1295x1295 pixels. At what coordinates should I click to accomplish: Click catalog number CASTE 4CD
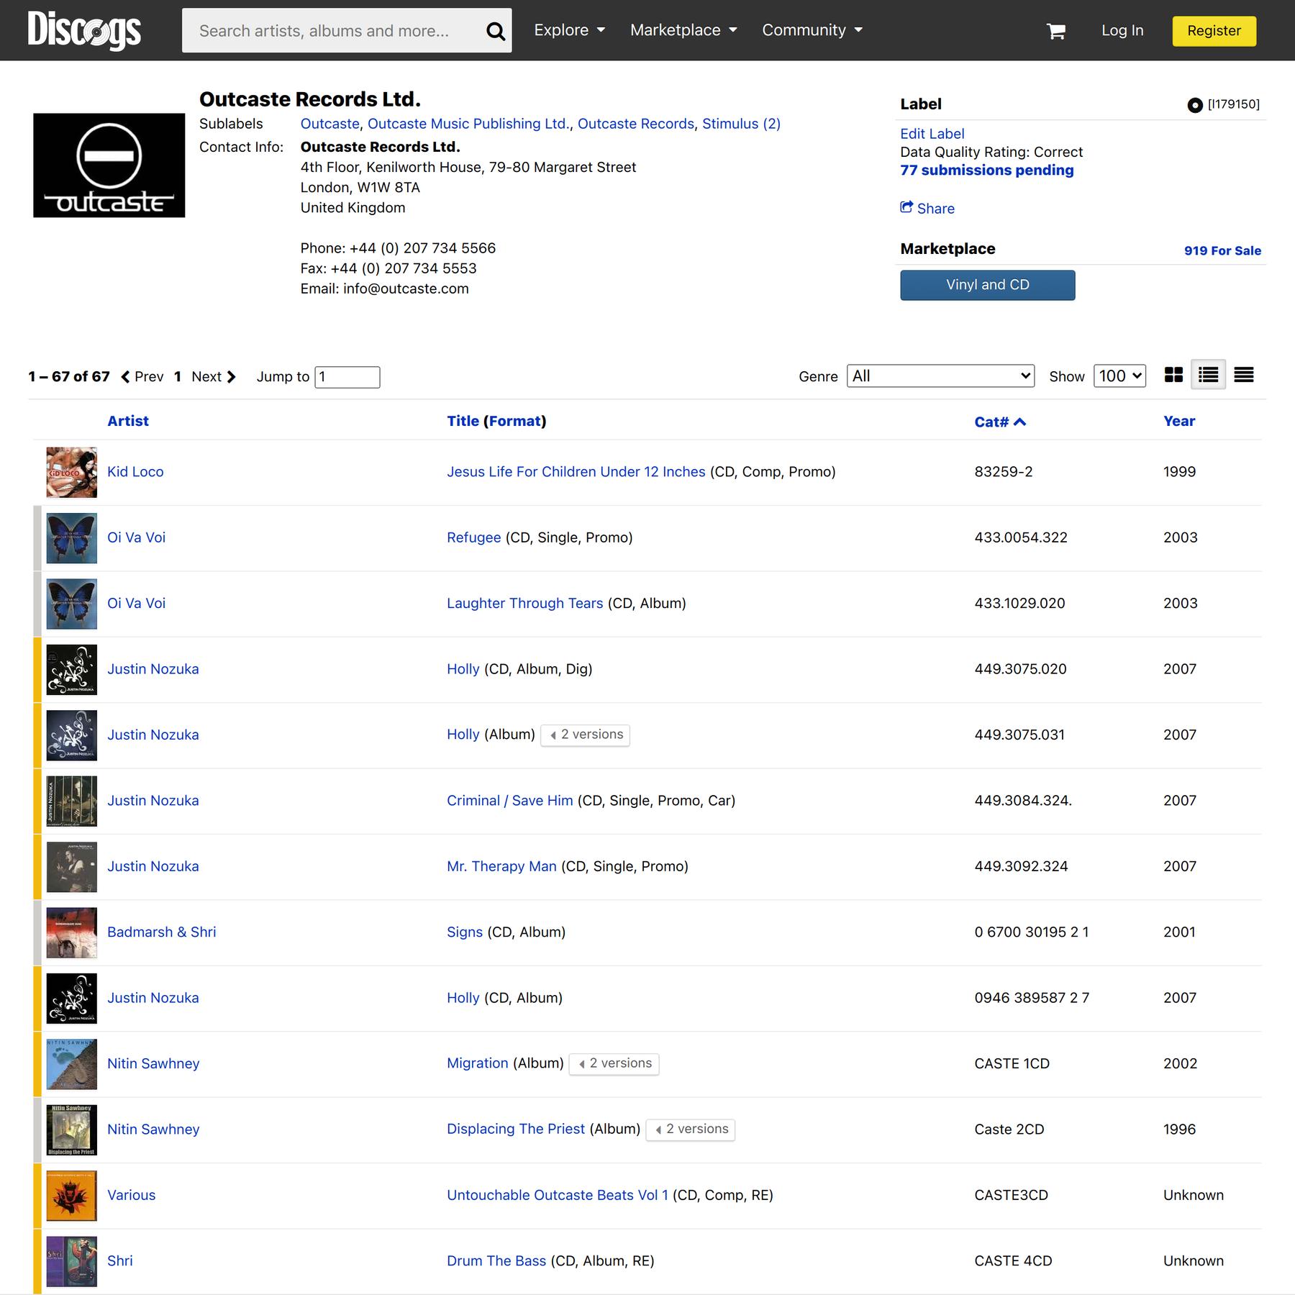pyautogui.click(x=1013, y=1261)
